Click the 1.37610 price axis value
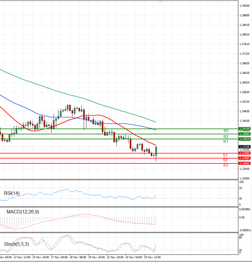252x262 pixels. tap(244, 44)
